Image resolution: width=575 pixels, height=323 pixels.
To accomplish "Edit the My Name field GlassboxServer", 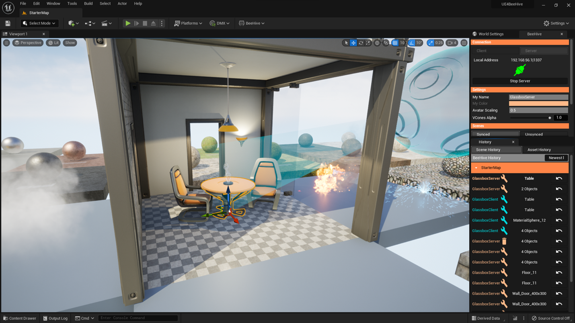I will pos(538,97).
